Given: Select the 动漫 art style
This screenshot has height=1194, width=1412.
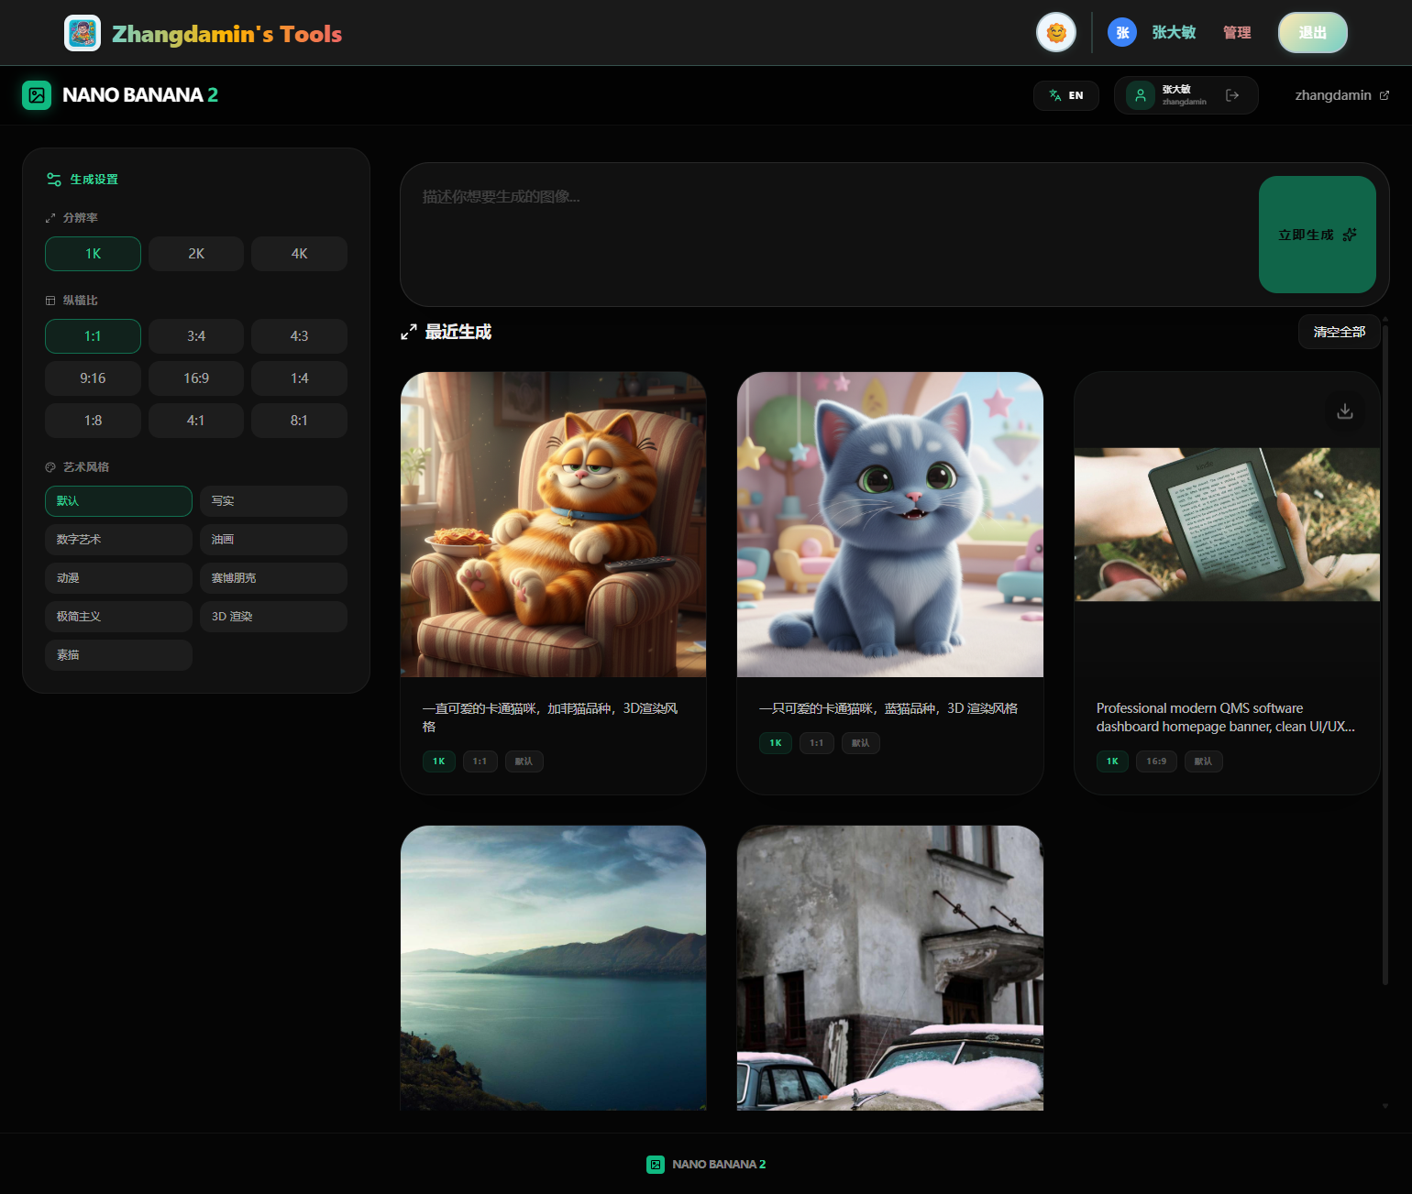Looking at the screenshot, I should 118,578.
